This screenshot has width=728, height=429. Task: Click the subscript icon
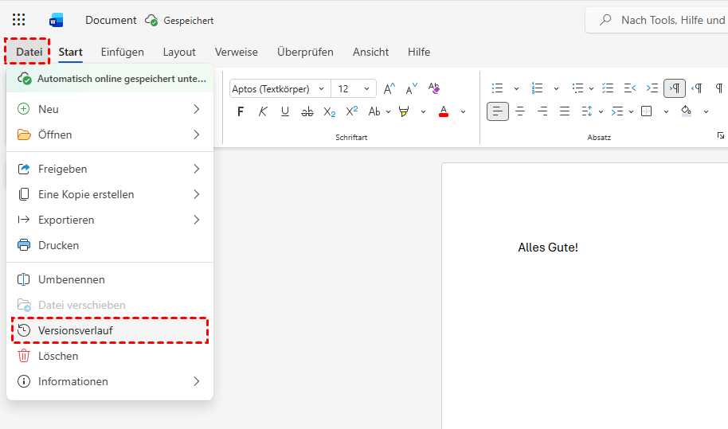click(330, 111)
